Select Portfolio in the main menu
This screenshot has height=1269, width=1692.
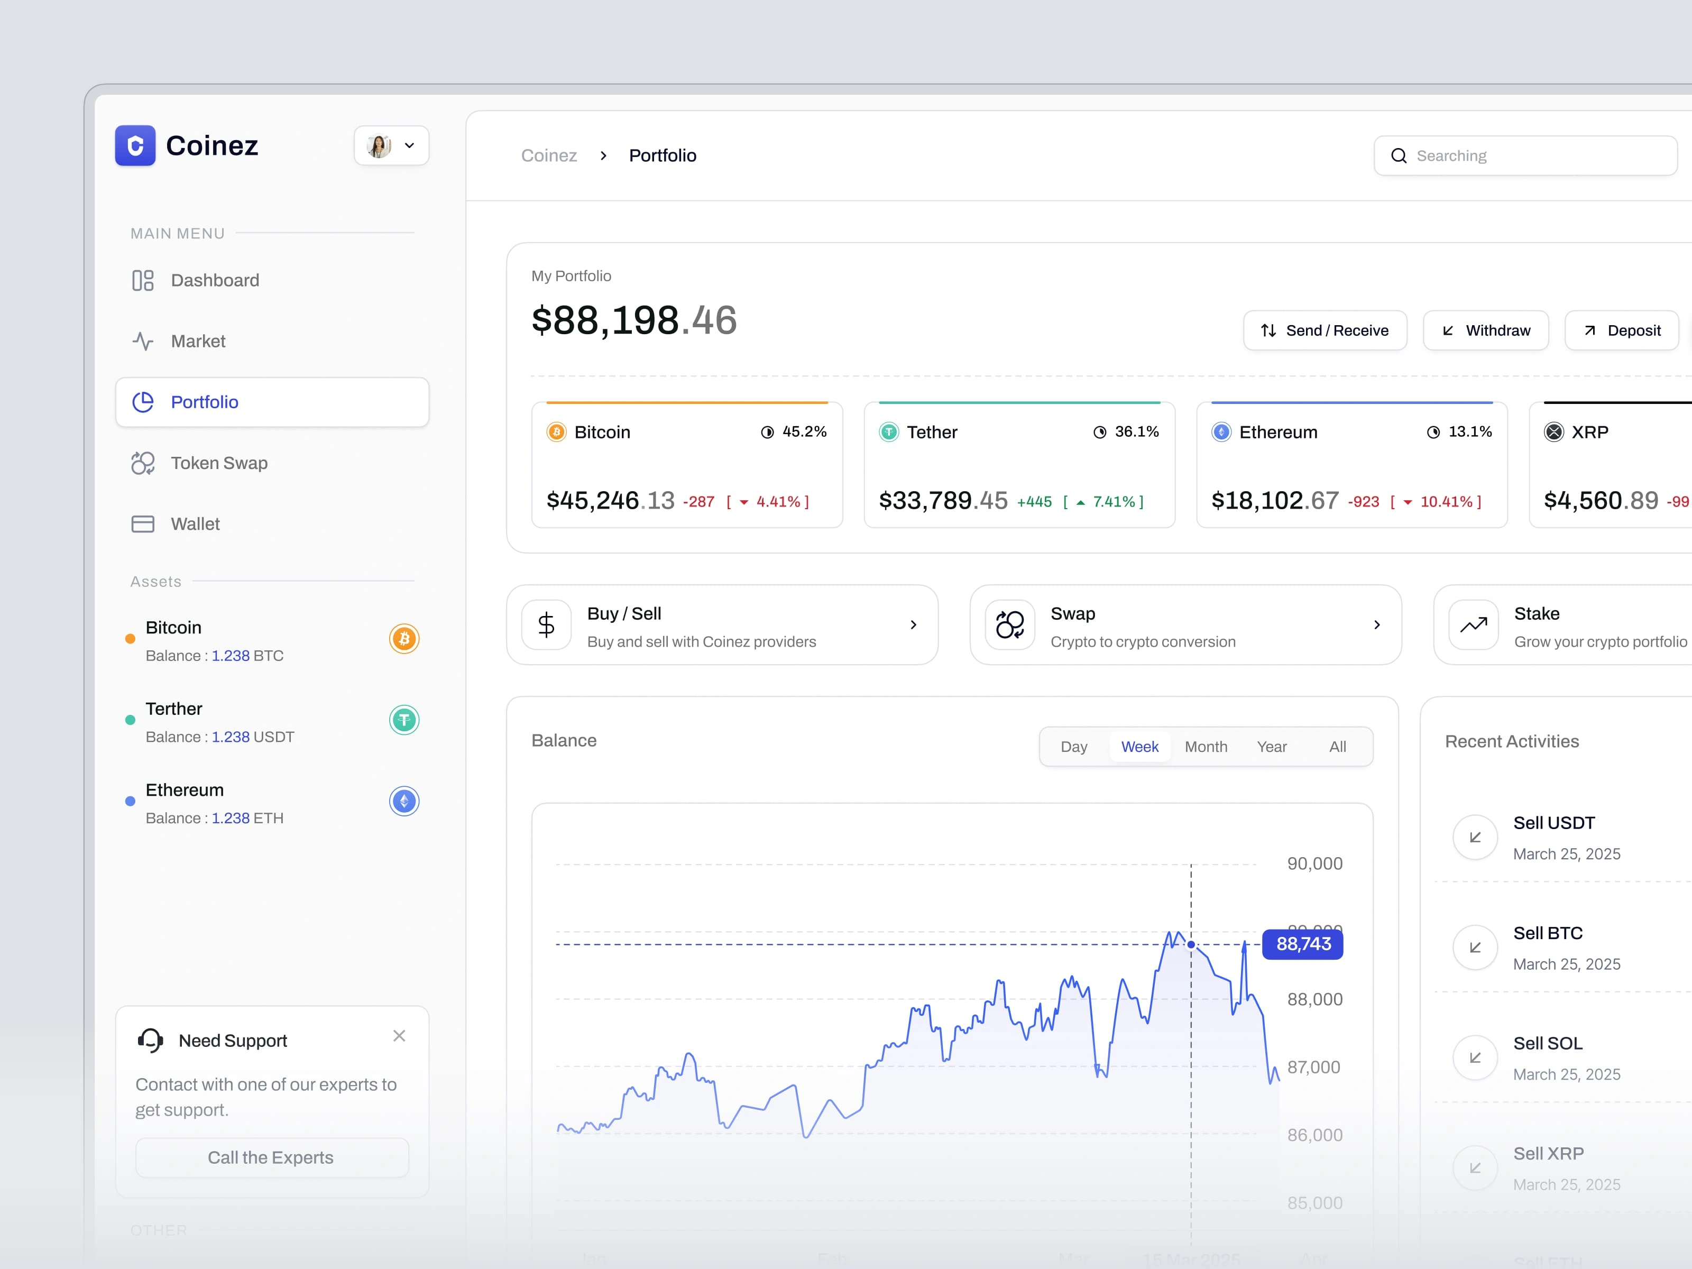(272, 402)
